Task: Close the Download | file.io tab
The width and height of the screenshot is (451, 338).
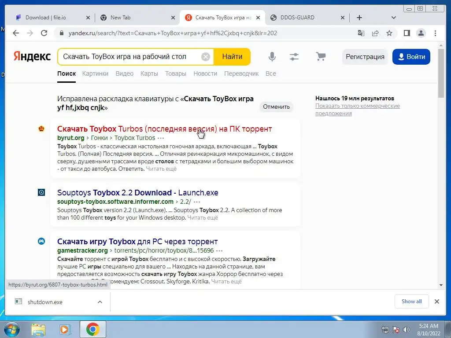Action: pos(88,18)
